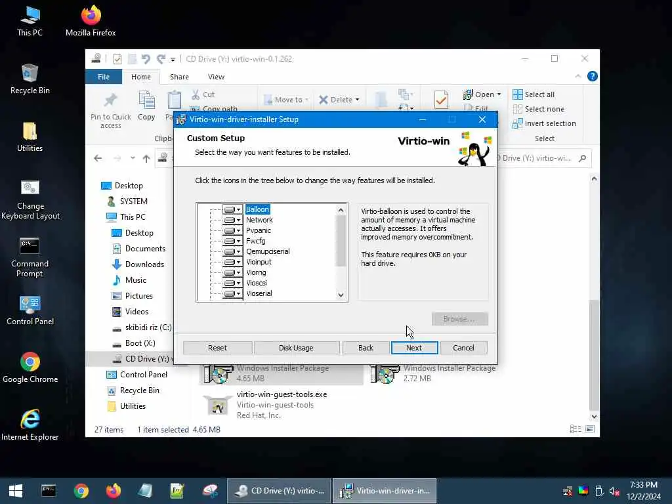The width and height of the screenshot is (672, 504).
Task: Select the Viorng feature in the tree
Action: 257,272
